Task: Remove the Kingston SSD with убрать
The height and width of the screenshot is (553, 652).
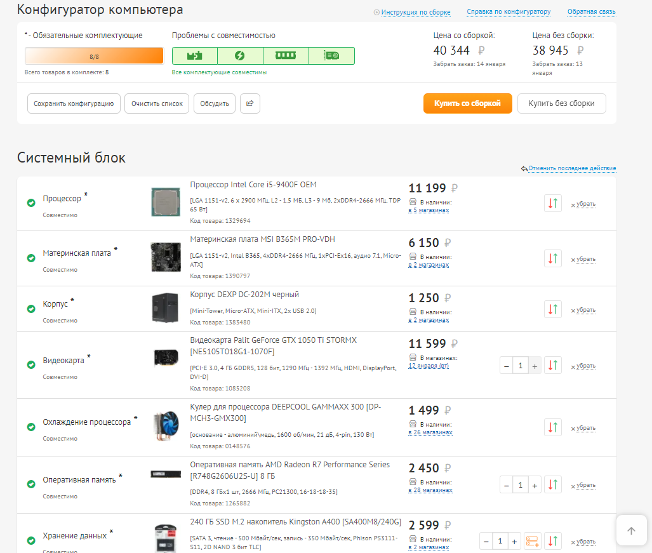Action: [585, 542]
